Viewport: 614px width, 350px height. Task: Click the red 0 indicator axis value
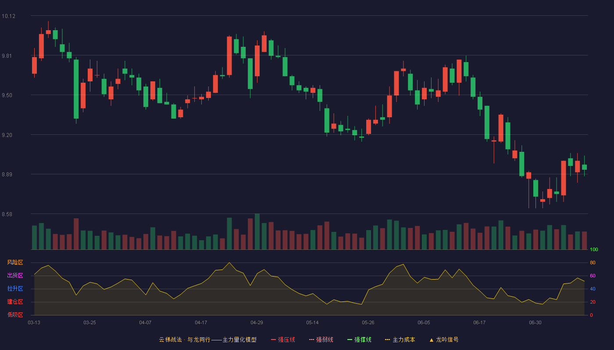(x=591, y=315)
